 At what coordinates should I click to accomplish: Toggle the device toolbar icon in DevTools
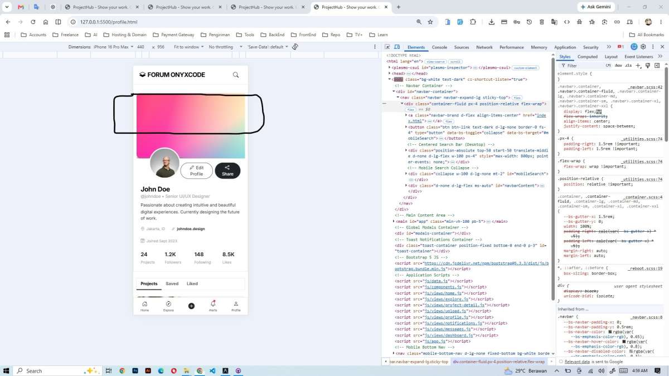click(397, 47)
